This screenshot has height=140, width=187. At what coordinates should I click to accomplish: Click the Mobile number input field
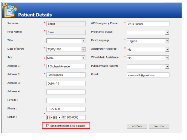[73, 117]
